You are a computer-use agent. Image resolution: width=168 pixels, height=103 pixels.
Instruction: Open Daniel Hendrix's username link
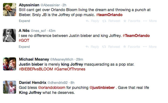coord(58,83)
